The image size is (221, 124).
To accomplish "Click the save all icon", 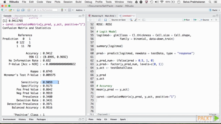I will (23, 10).
